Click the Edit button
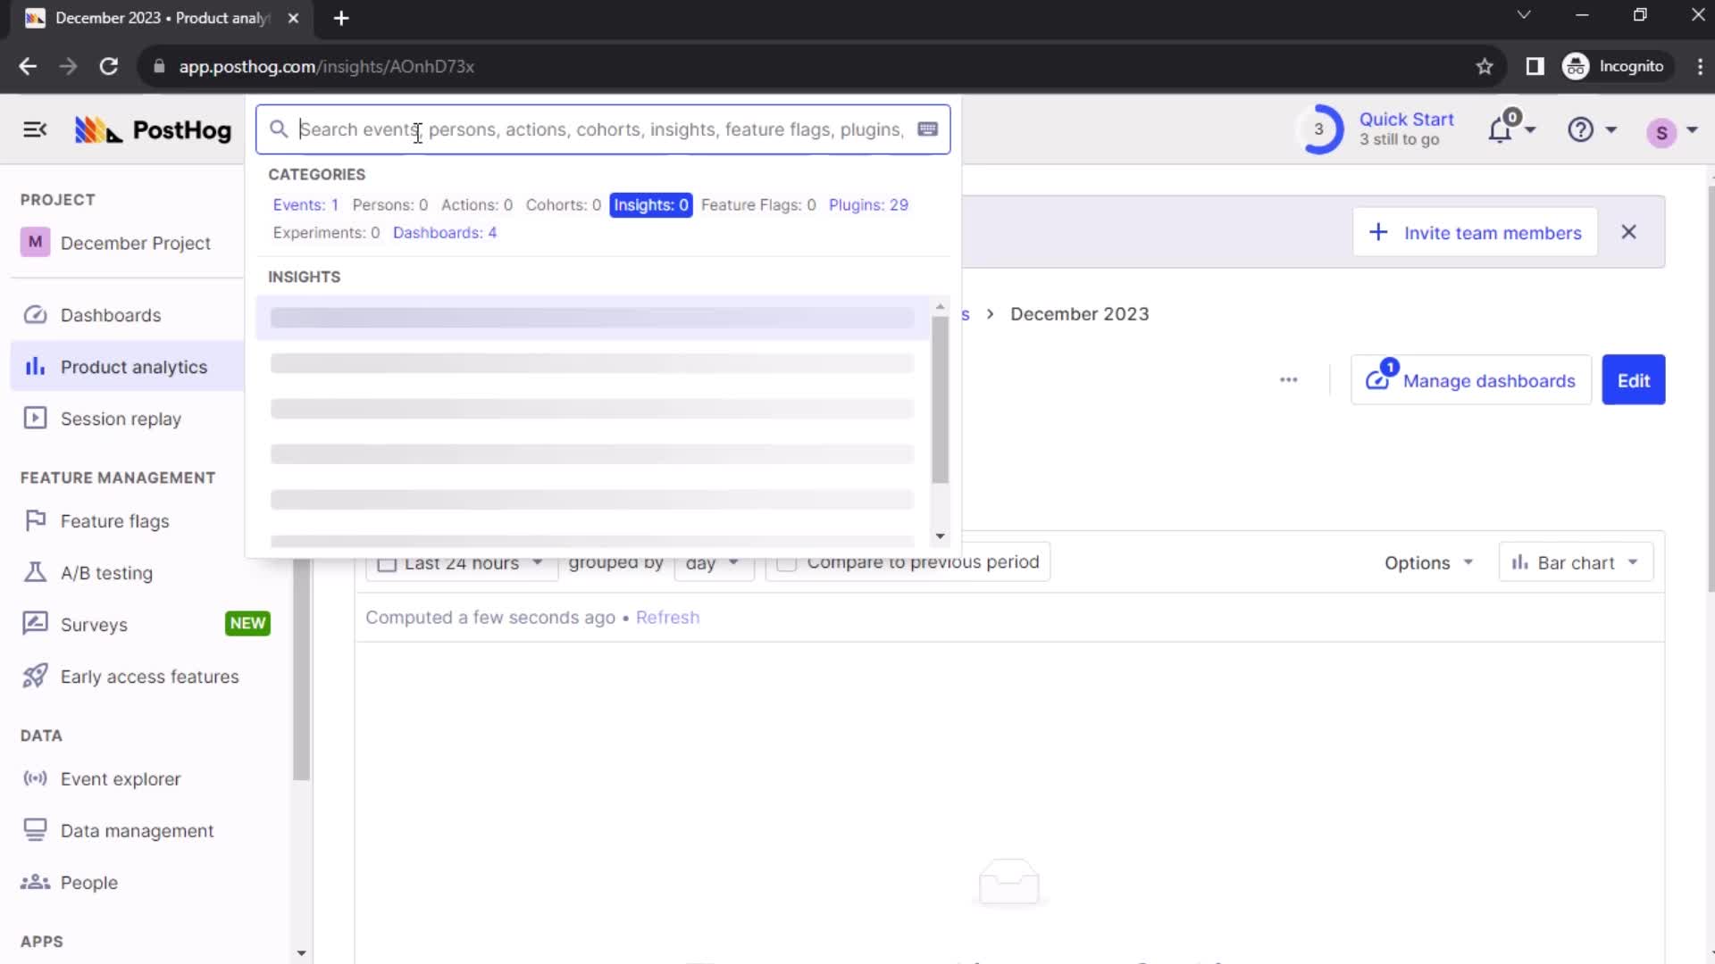The image size is (1715, 964). click(x=1633, y=380)
